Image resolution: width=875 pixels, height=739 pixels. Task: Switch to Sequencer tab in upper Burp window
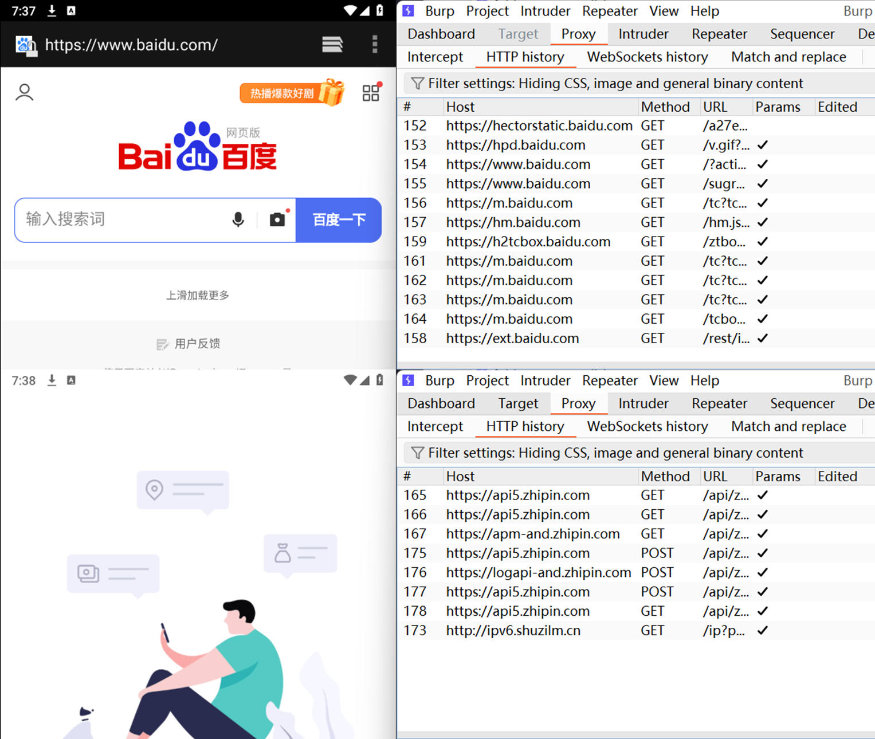click(x=802, y=34)
